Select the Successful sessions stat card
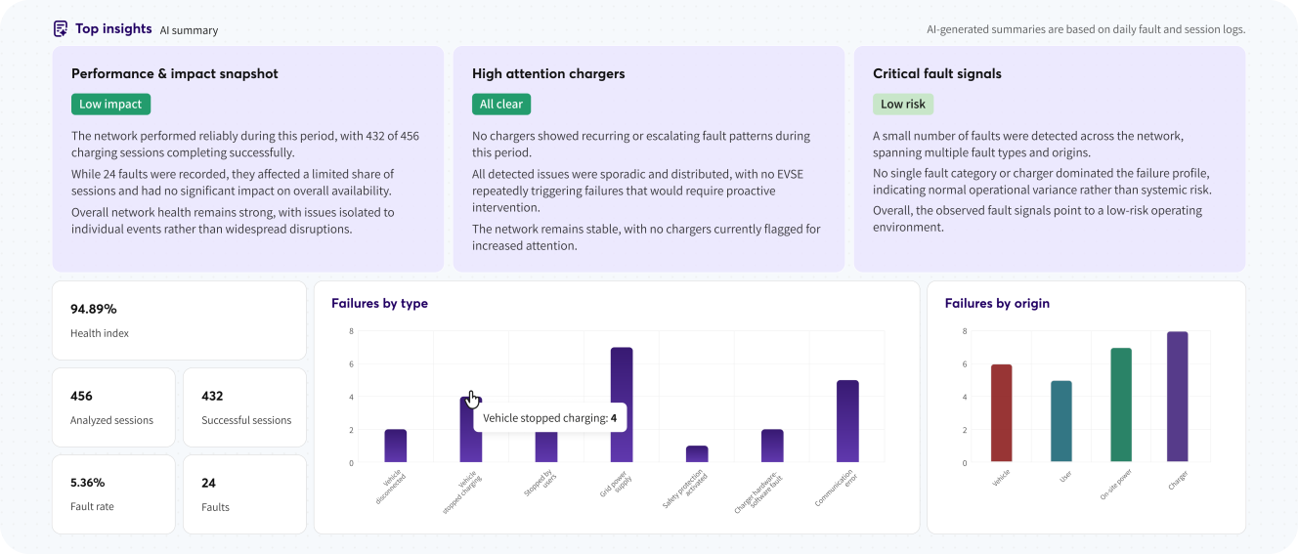This screenshot has width=1298, height=554. click(244, 407)
